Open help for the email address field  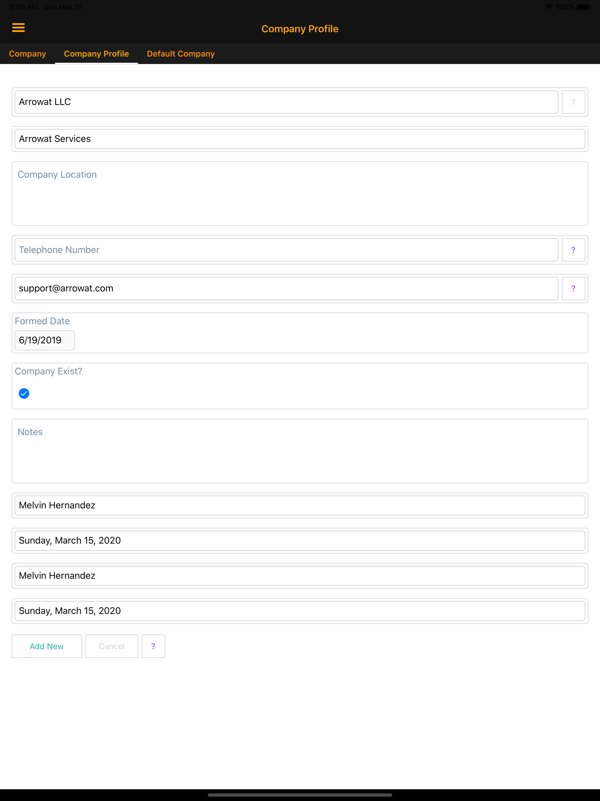(573, 288)
